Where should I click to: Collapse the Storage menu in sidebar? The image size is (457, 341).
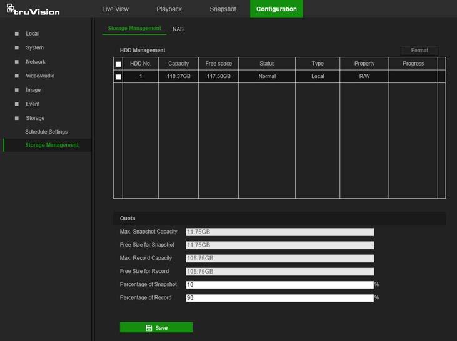point(35,118)
